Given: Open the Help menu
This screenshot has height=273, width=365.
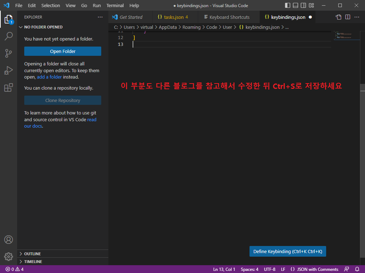Looking at the screenshot, I should [x=134, y=5].
